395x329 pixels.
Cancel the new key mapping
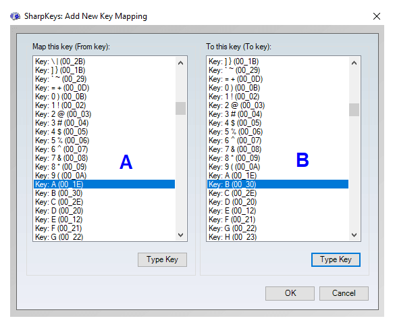[344, 293]
